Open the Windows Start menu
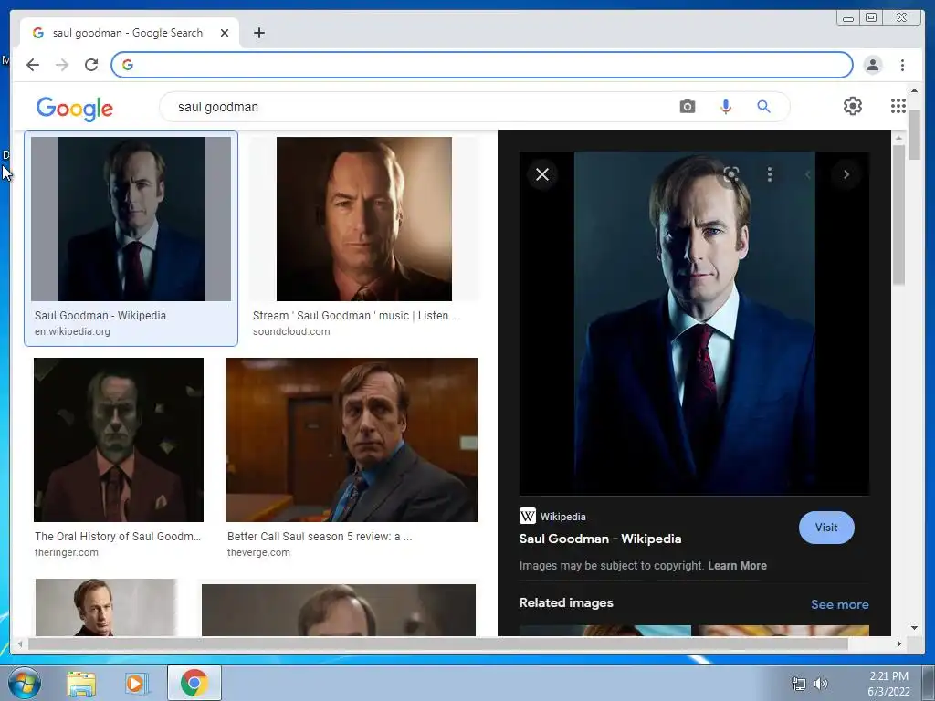The height and width of the screenshot is (701, 935). (24, 683)
